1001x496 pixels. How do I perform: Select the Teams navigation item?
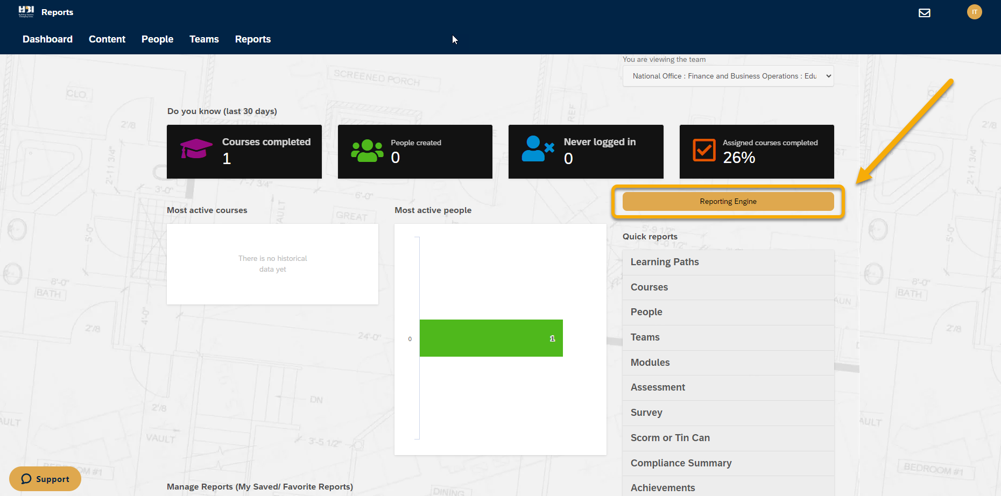[x=204, y=39]
